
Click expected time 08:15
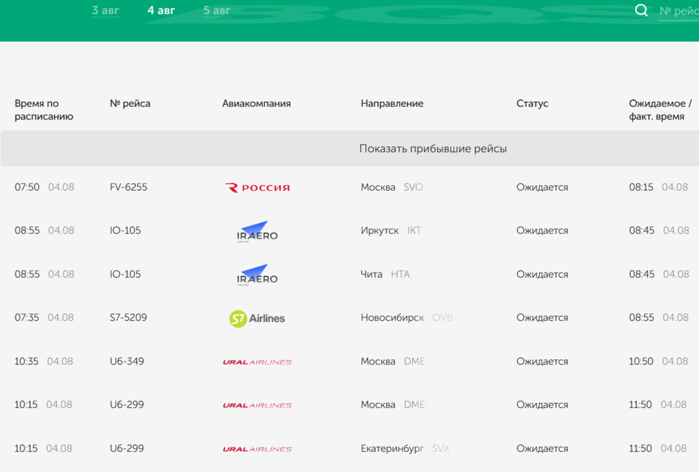(641, 187)
